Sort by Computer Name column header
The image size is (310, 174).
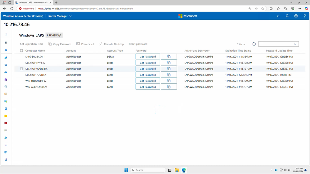35,51
